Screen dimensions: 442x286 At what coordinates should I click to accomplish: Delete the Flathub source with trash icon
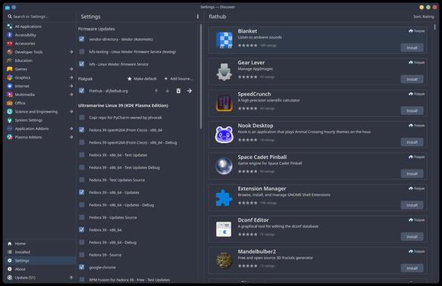[x=178, y=91]
